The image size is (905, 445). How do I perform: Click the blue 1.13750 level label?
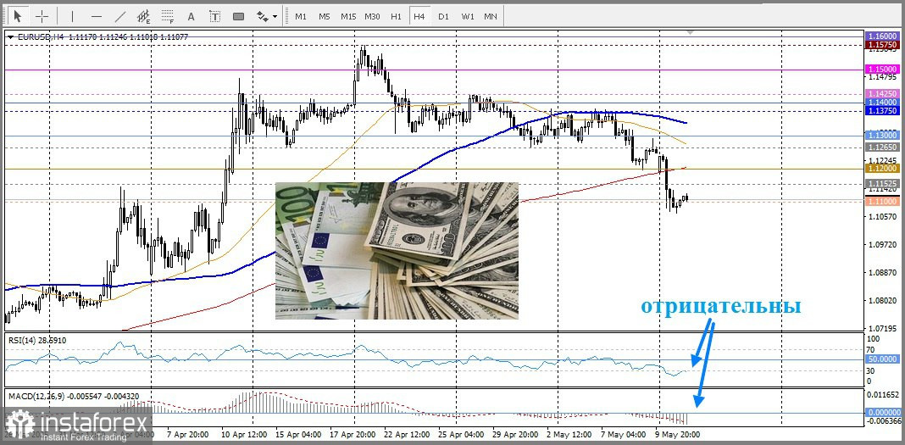coord(882,109)
